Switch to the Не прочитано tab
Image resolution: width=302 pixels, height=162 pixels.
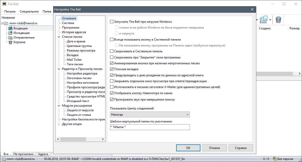pyautogui.click(x=23, y=154)
